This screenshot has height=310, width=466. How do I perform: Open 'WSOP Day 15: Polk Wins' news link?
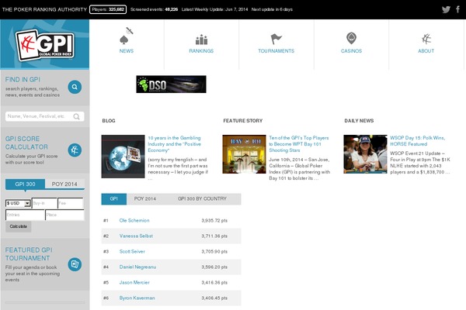click(418, 141)
